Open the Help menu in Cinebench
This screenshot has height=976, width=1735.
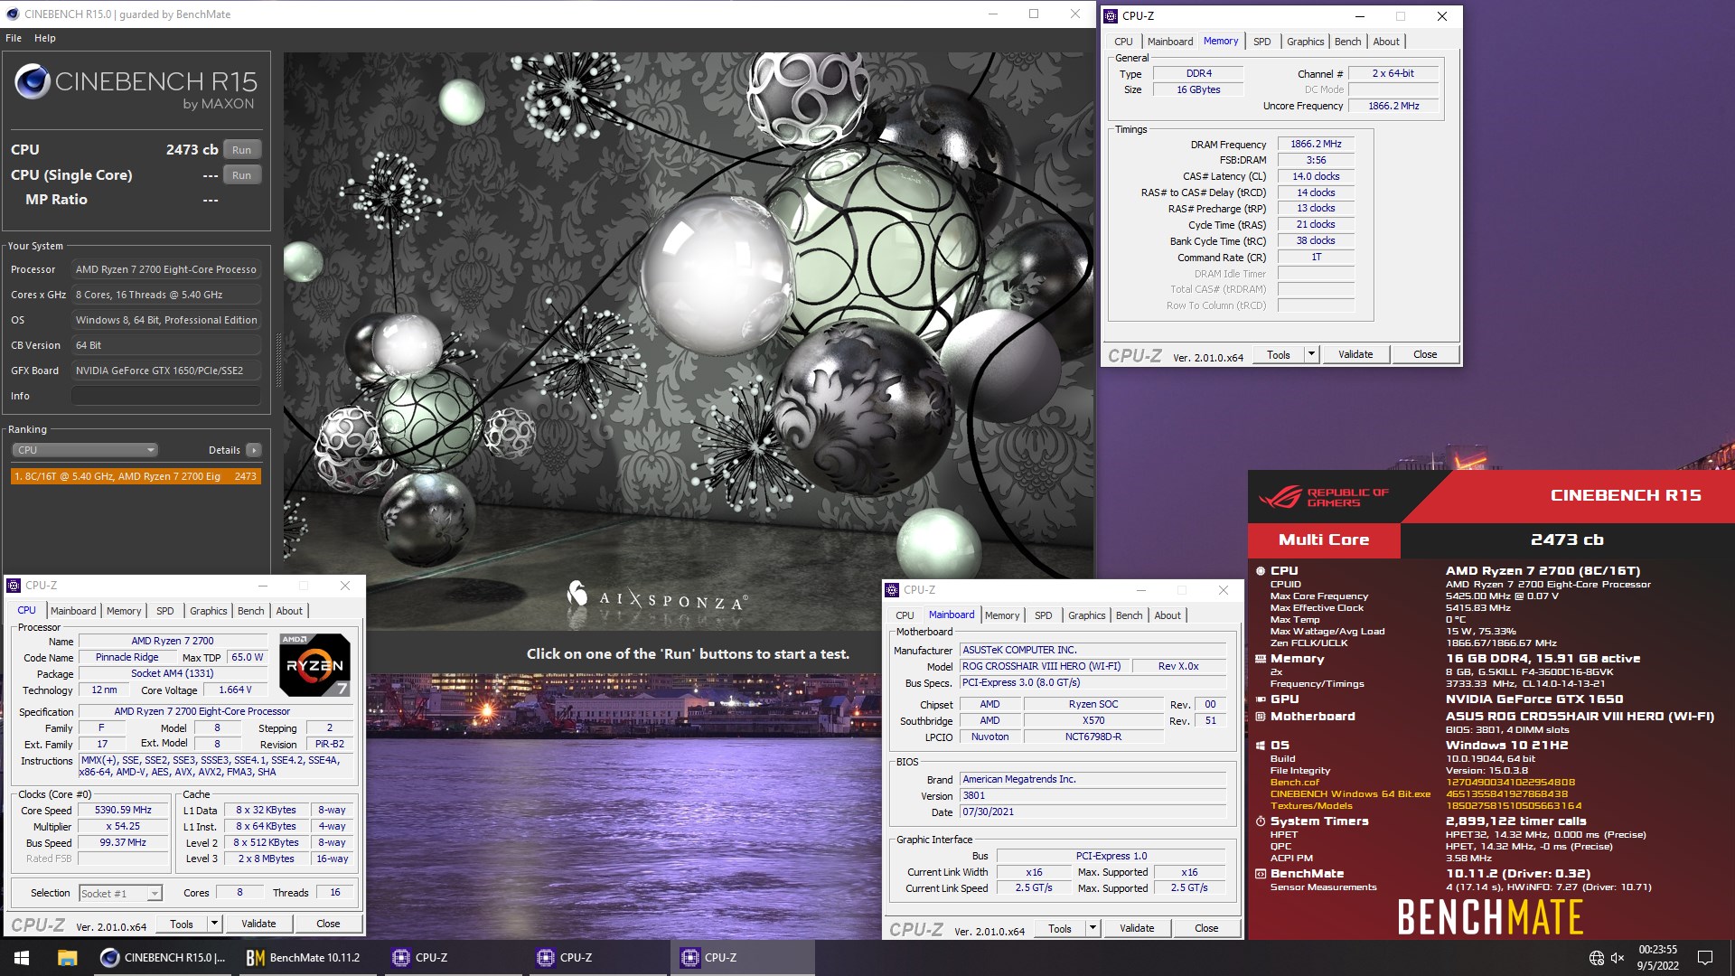click(x=45, y=38)
